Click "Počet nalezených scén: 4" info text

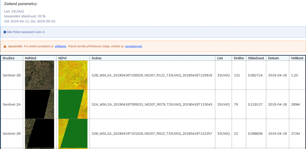coord(28,32)
